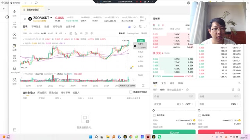This screenshot has height=140, width=250.
Task: Open a new tab with the plus button
Action: pyautogui.click(x=49, y=10)
